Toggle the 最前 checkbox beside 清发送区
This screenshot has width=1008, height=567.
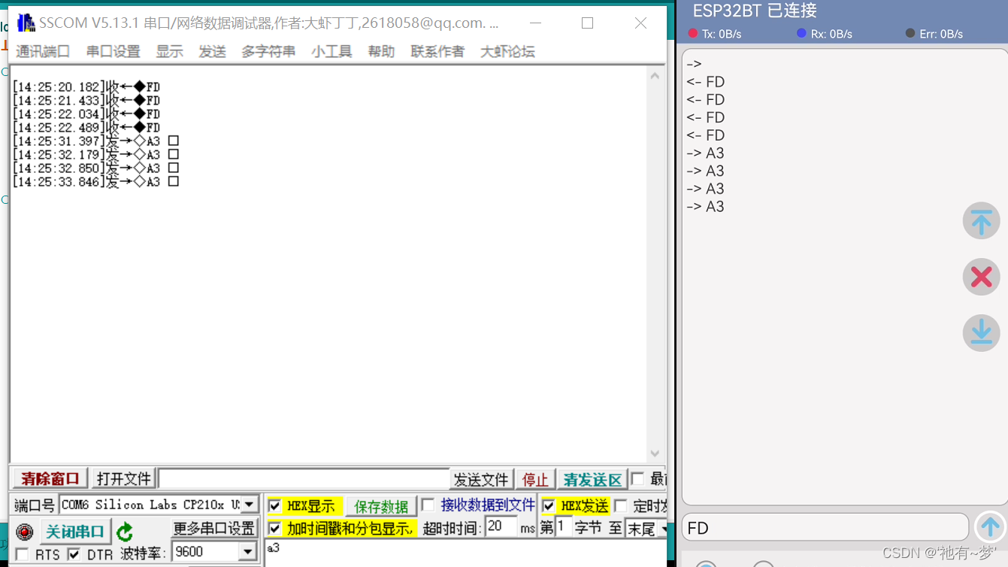click(637, 479)
